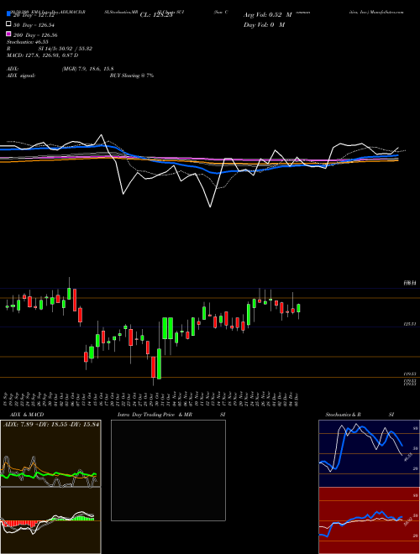The height and width of the screenshot is (554, 420).
Task: Open the blue Stochastics chart thumbnail
Action: 369,453
